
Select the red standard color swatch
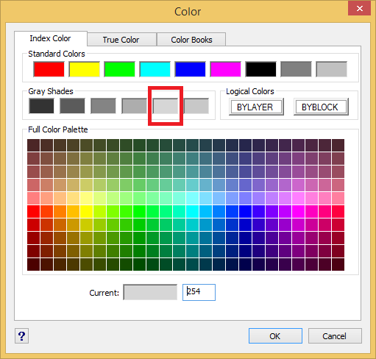49,69
